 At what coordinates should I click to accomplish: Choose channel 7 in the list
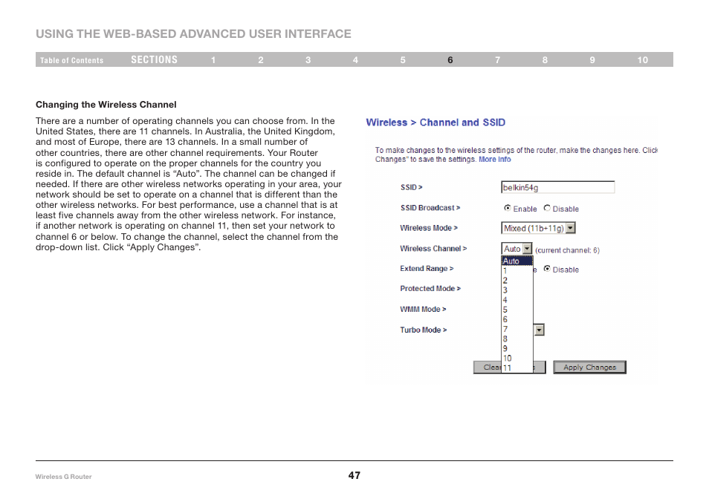[517, 329]
